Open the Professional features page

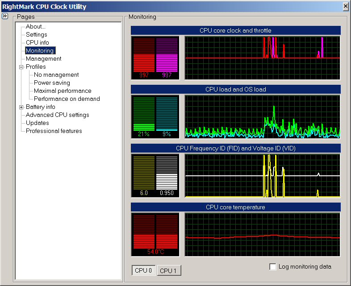coord(54,131)
